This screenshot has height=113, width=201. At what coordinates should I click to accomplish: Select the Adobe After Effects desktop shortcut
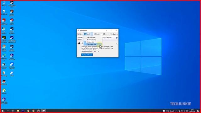[4, 101]
